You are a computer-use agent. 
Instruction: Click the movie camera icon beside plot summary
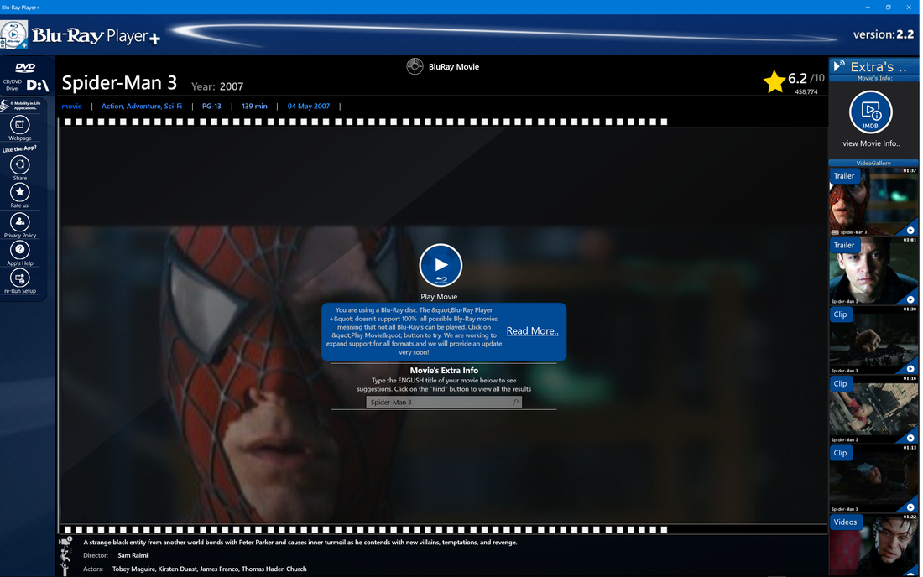pos(65,541)
